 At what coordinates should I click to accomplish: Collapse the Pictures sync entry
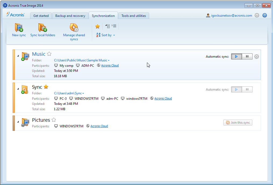click(18, 121)
